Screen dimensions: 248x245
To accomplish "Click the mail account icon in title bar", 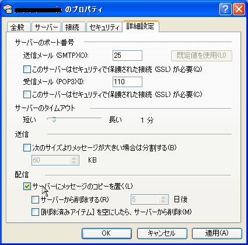I will (x=8, y=9).
